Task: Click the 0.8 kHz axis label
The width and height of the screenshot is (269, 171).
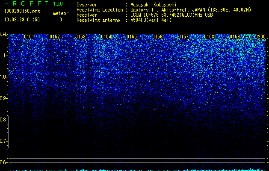Action: point(4,120)
